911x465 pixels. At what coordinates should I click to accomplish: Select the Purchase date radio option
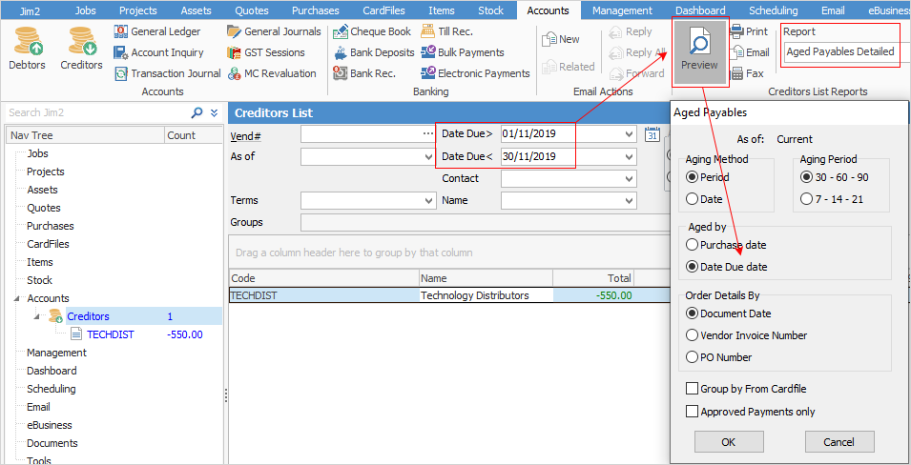(x=693, y=245)
